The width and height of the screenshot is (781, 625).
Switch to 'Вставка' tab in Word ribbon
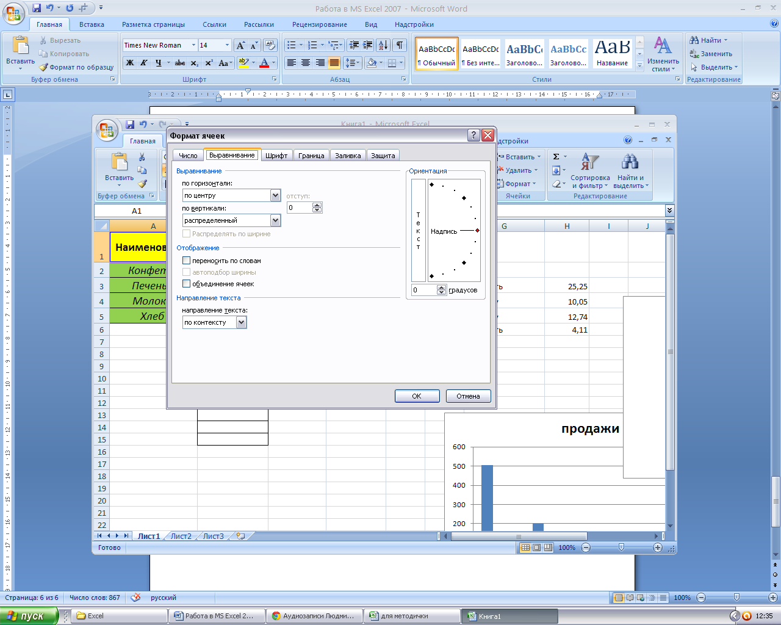[92, 24]
